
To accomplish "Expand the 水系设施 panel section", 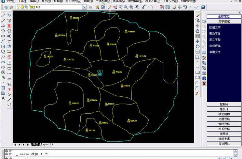I will coord(224,129).
